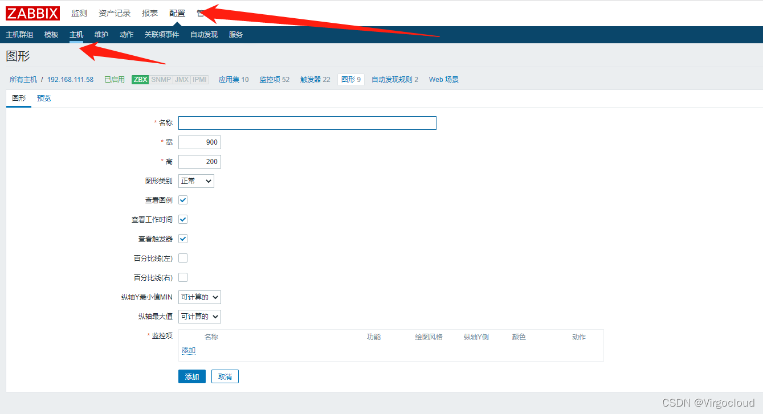Uncheck the 查看触发器 checkbox
This screenshot has width=763, height=414.
[183, 239]
